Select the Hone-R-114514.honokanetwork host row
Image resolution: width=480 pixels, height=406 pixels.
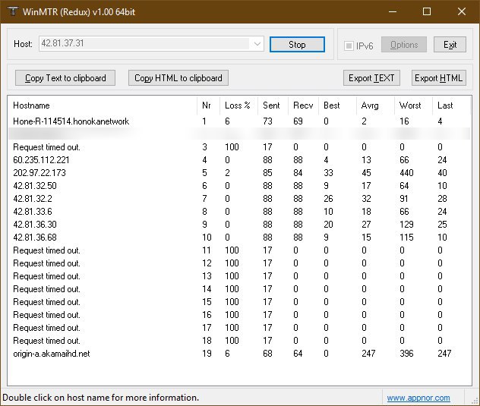tap(71, 121)
